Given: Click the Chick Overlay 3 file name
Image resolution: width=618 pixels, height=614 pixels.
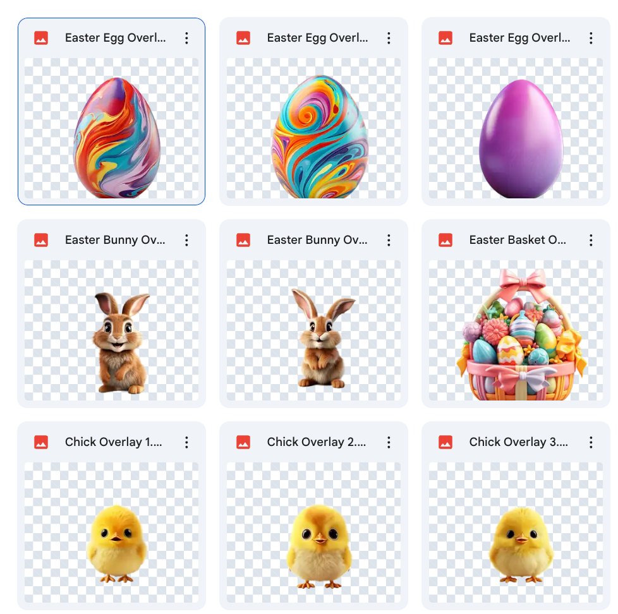Looking at the screenshot, I should (x=519, y=442).
